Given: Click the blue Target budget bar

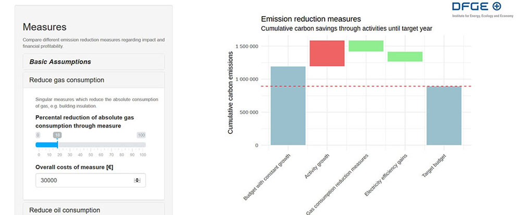Looking at the screenshot, I should pos(443,115).
